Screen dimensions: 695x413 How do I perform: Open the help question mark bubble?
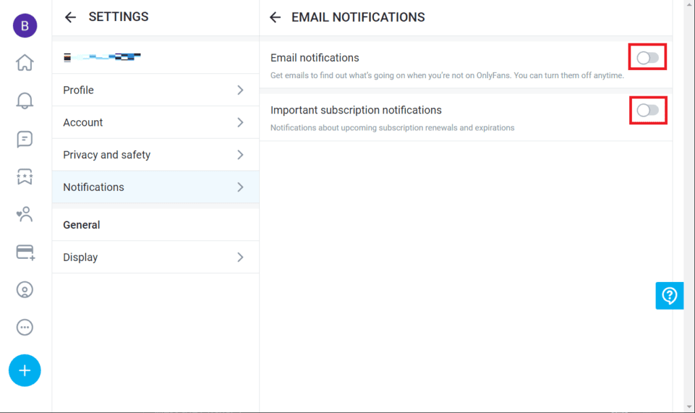coord(669,295)
